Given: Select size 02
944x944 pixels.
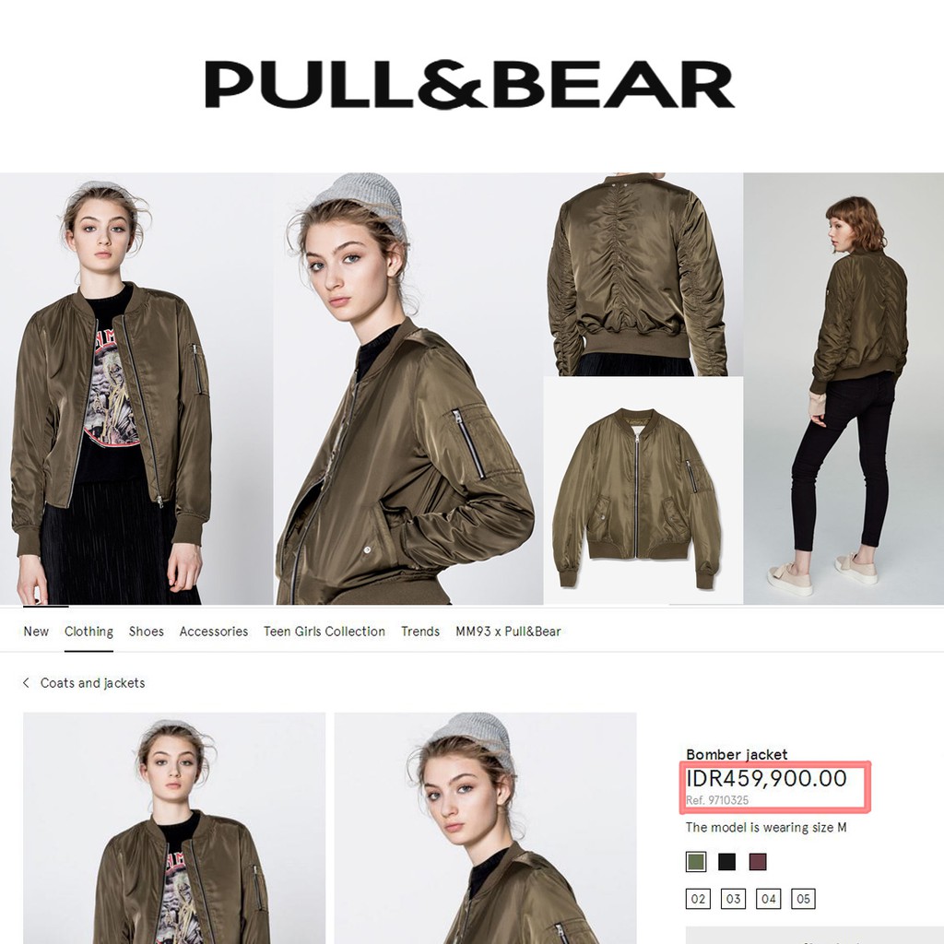Looking at the screenshot, I should [698, 899].
